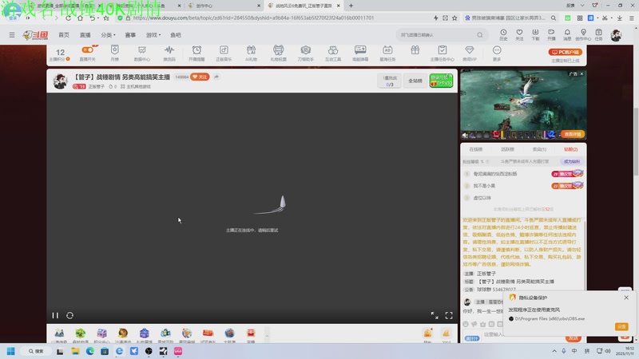Expand the 分类 category dropdown
This screenshot has height=359, width=639.
click(x=108, y=35)
